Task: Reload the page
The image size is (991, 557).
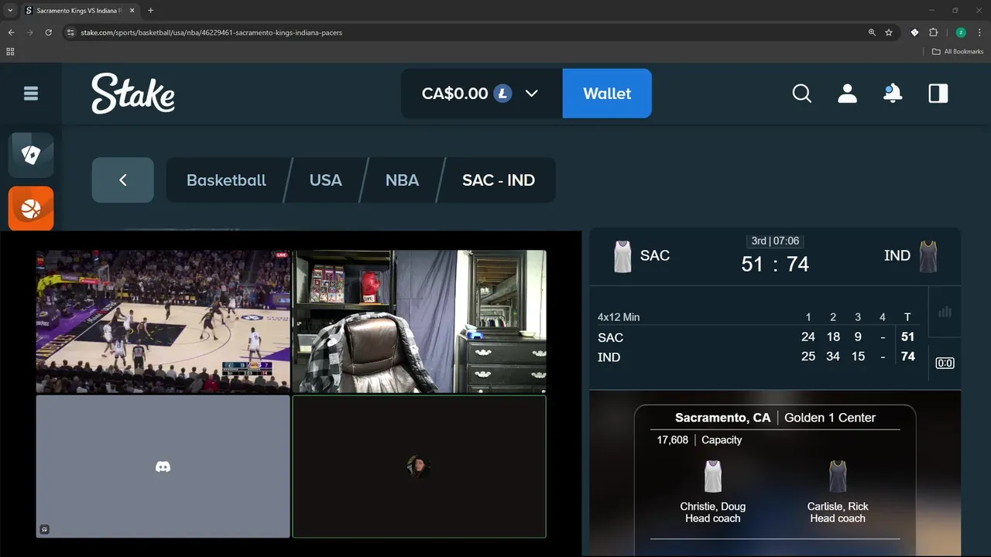Action: tap(49, 32)
